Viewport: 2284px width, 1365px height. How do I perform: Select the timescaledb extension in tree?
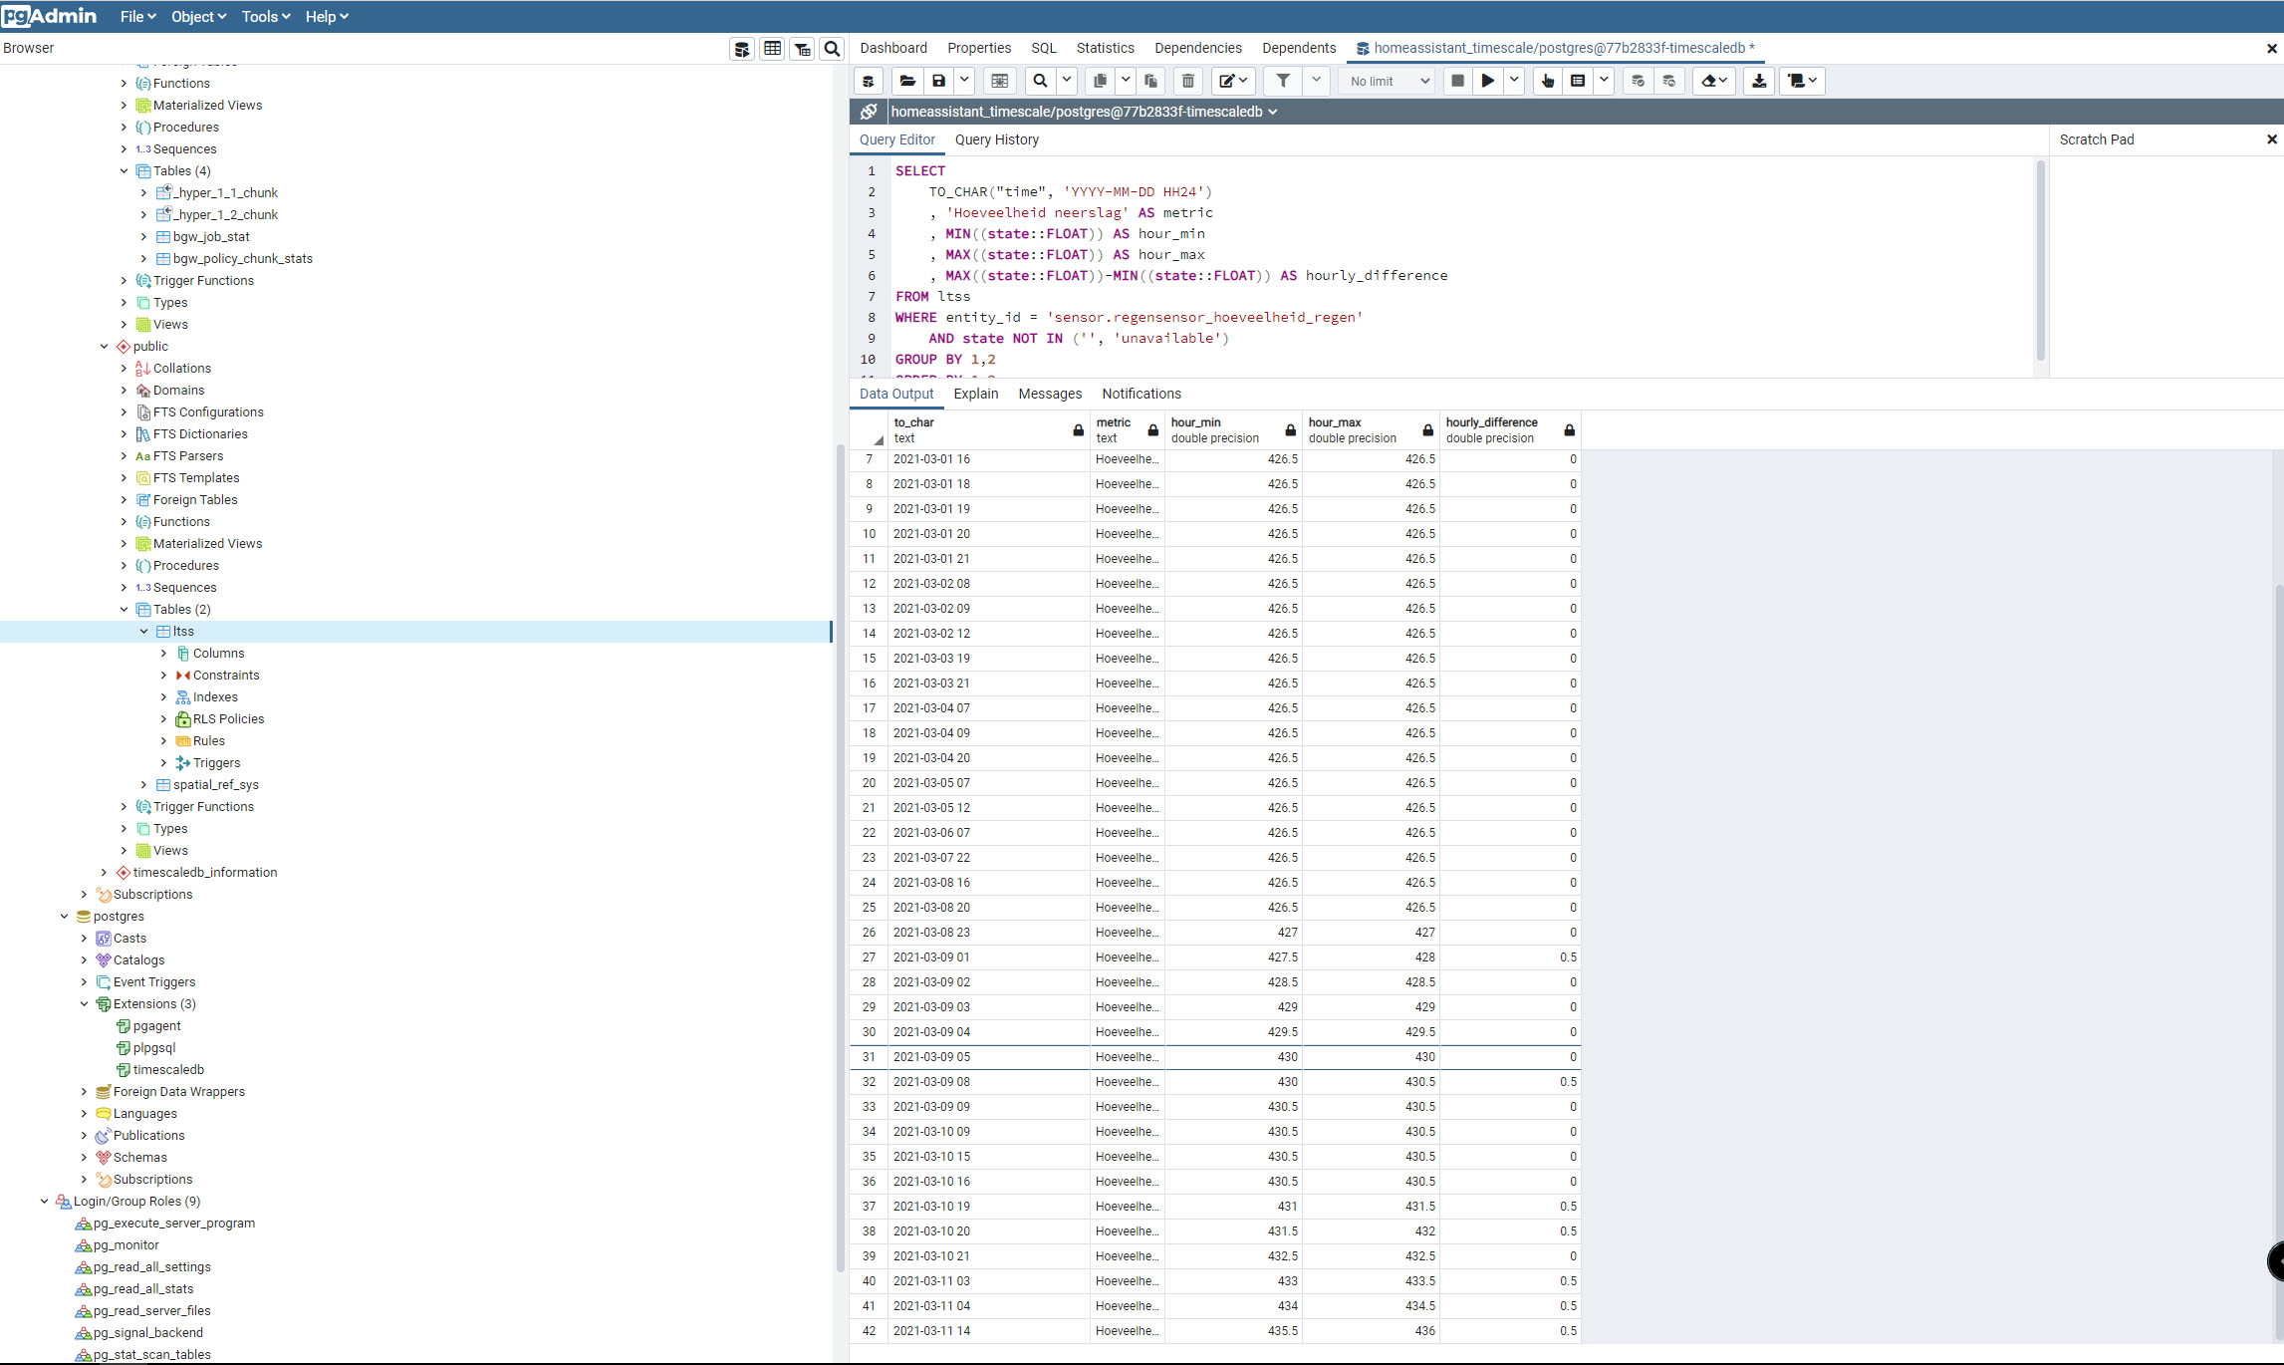click(x=168, y=1069)
